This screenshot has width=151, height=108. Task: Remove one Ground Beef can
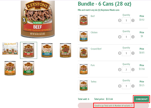120,53
